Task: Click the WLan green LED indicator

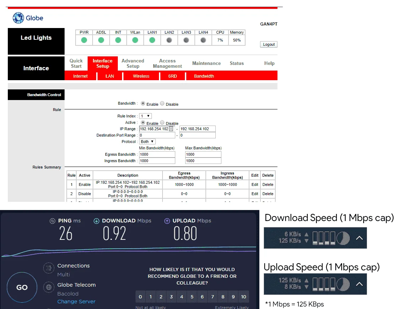Action: click(135, 40)
